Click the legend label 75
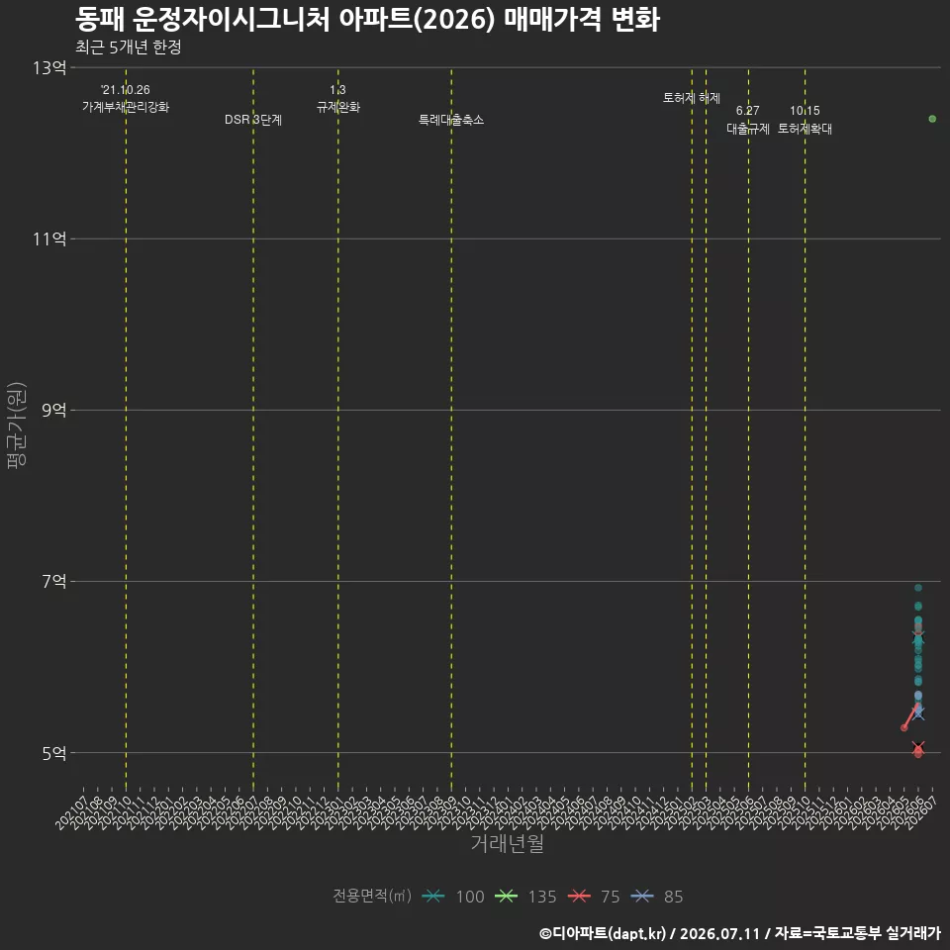The width and height of the screenshot is (950, 950). 611,897
